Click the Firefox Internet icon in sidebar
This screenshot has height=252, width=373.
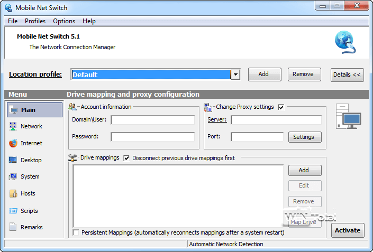coord(13,143)
